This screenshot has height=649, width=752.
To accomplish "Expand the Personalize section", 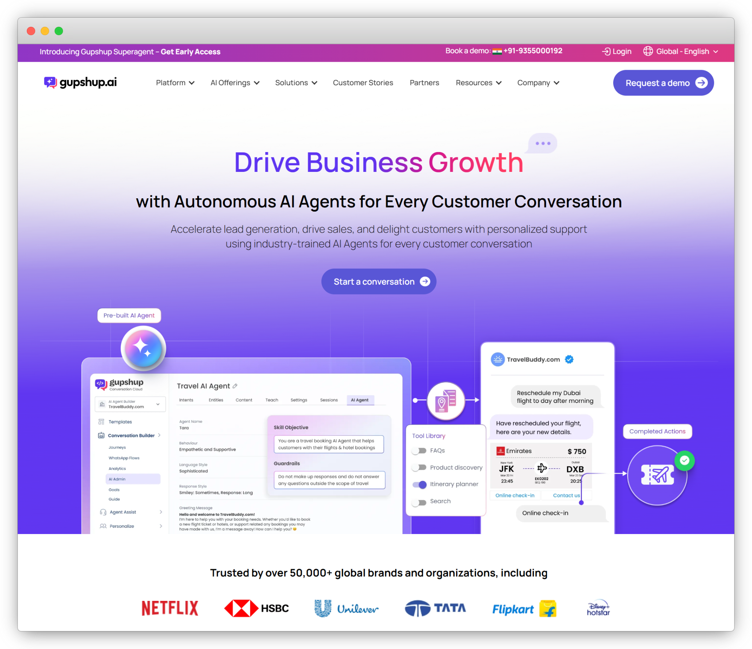I will point(161,526).
